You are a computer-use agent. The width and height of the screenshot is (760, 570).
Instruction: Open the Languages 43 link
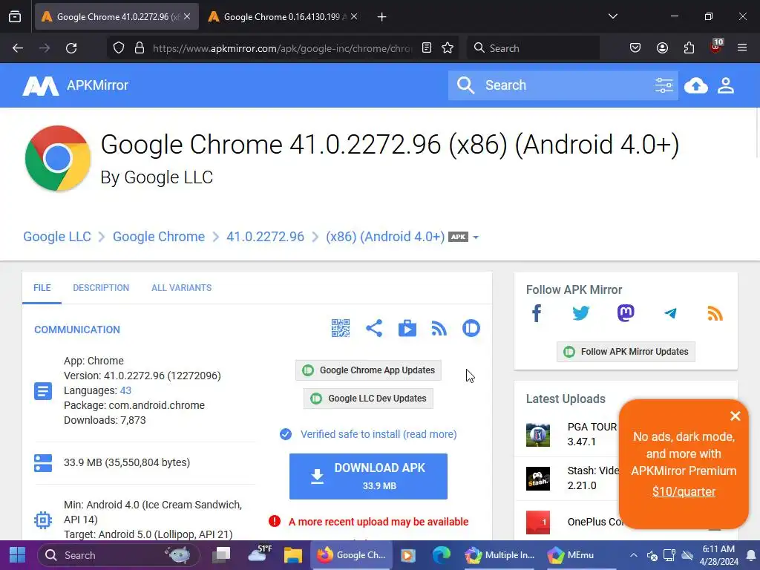click(x=125, y=390)
